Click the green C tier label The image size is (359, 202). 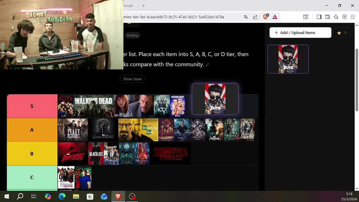point(32,177)
